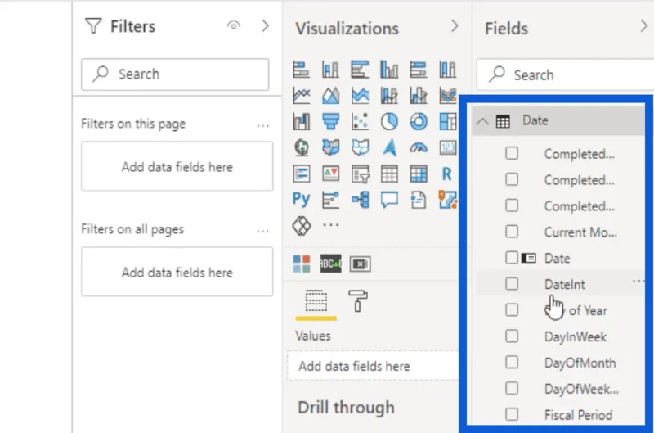Select the Gauge visual
Image resolution: width=654 pixels, height=433 pixels.
click(x=419, y=147)
